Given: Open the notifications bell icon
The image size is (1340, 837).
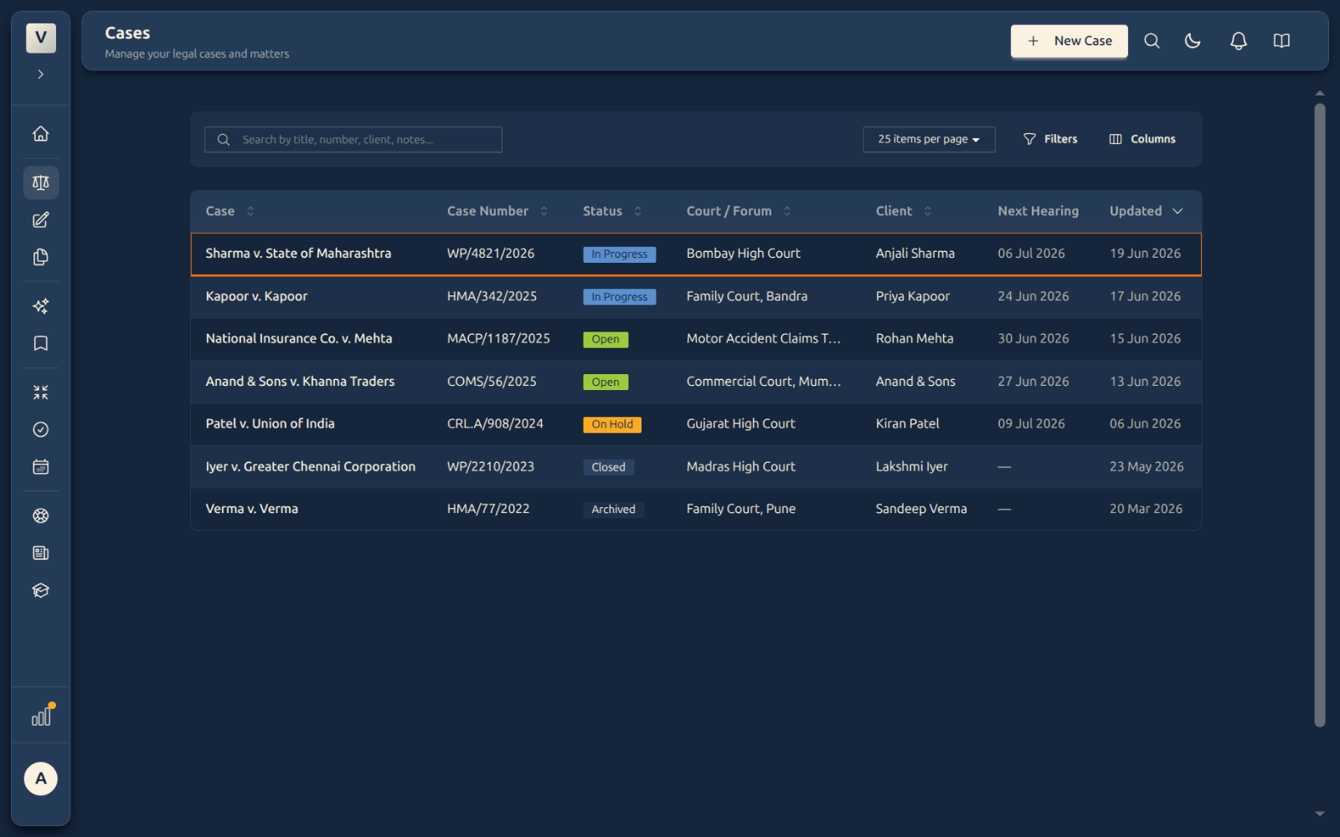Looking at the screenshot, I should point(1238,41).
